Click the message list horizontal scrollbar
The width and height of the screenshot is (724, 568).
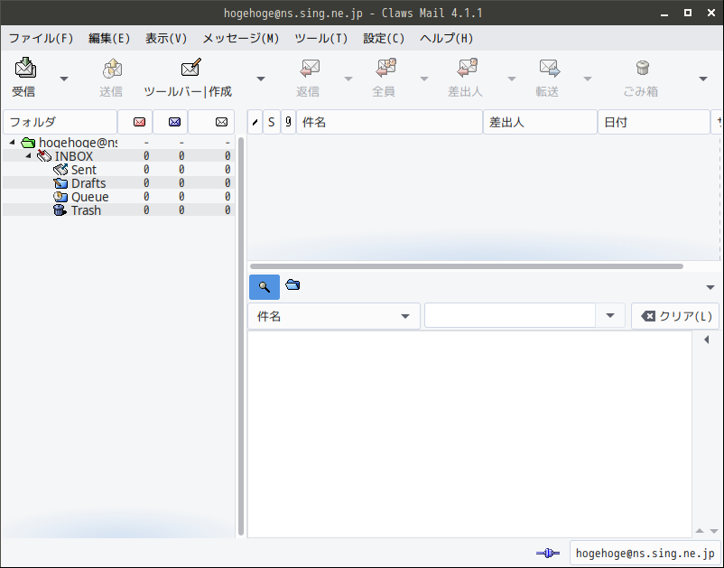pyautogui.click(x=467, y=266)
